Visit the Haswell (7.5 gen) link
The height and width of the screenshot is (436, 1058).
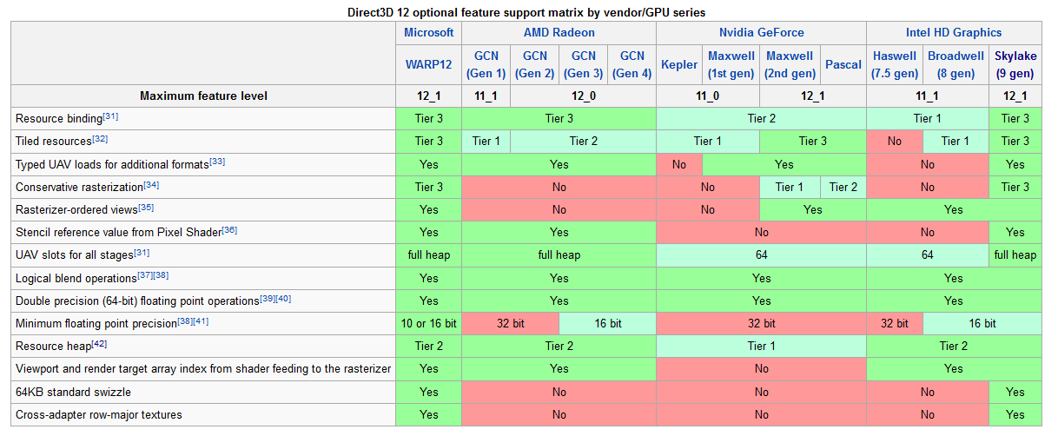tap(895, 64)
